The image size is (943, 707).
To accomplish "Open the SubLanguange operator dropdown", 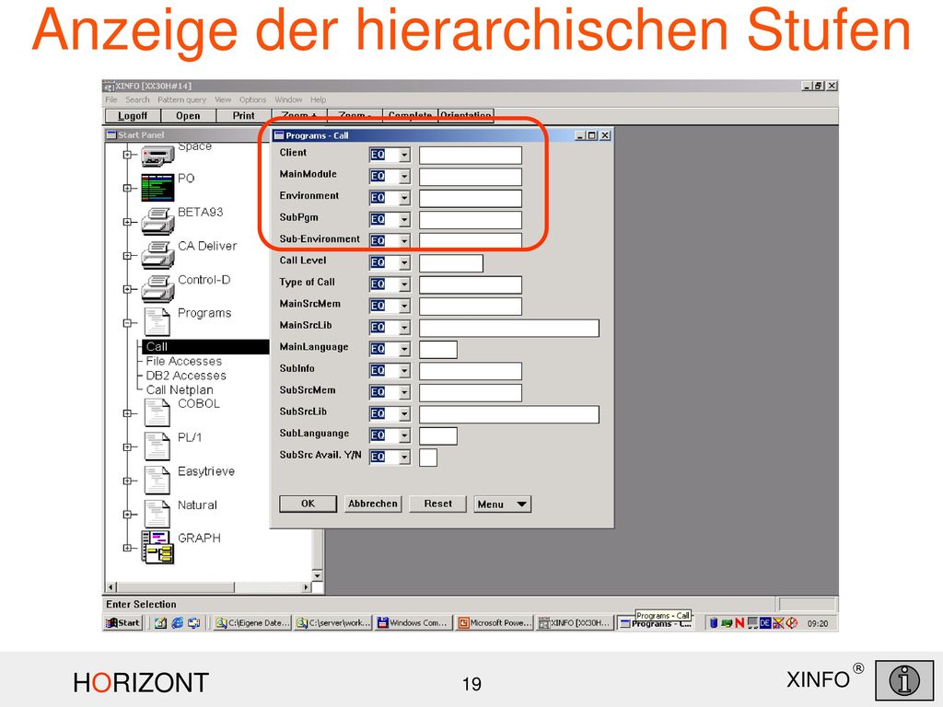I will [404, 435].
